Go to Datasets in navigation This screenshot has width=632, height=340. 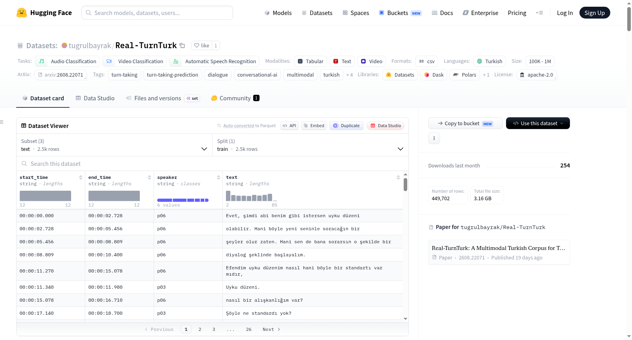(x=317, y=13)
